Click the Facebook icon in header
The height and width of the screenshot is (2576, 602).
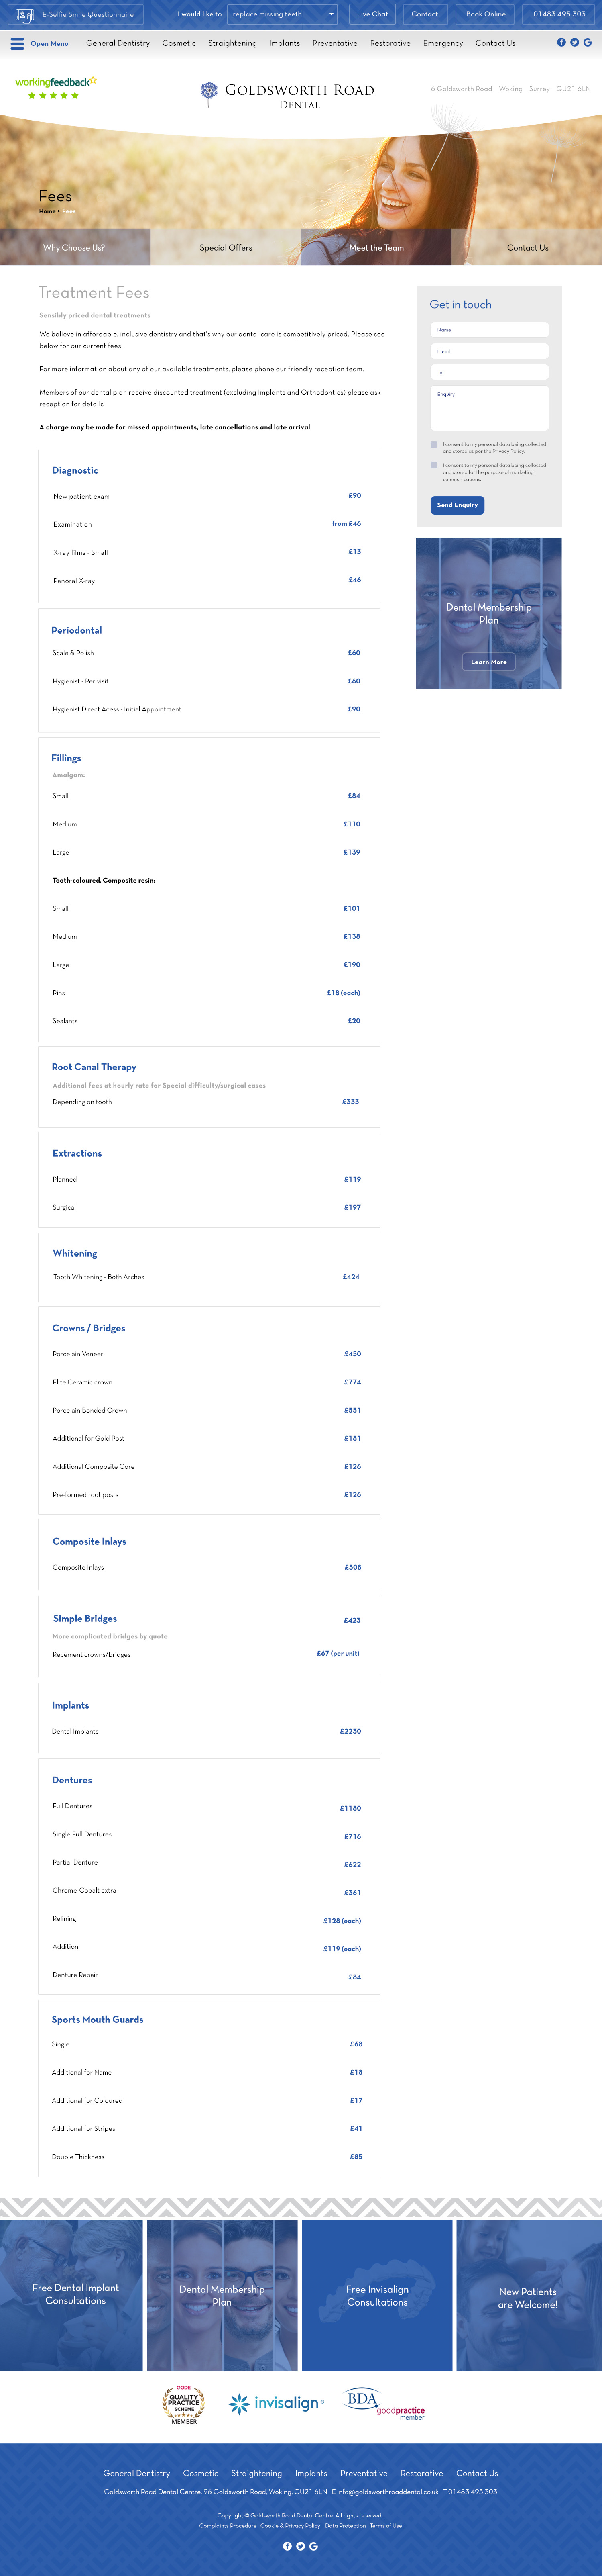[561, 42]
